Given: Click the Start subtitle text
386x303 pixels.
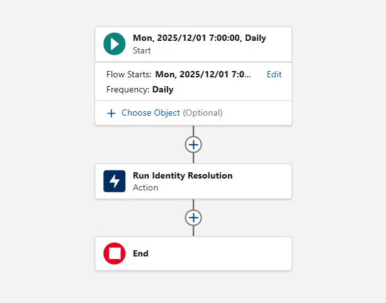Looking at the screenshot, I should pos(142,50).
